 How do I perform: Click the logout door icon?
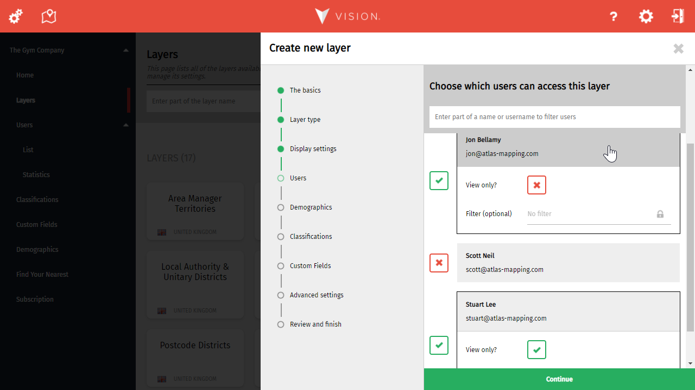pos(677,16)
